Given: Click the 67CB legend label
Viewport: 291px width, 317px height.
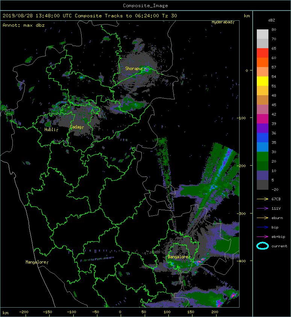Looking at the screenshot, I should tap(276, 199).
